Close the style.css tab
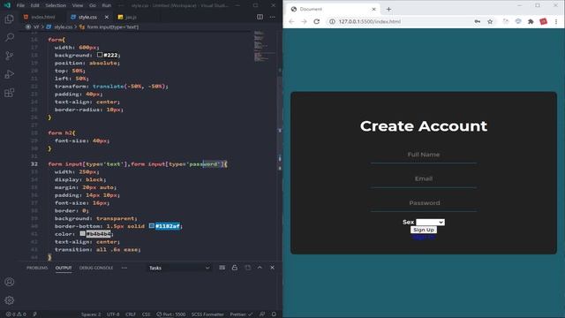 [107, 17]
